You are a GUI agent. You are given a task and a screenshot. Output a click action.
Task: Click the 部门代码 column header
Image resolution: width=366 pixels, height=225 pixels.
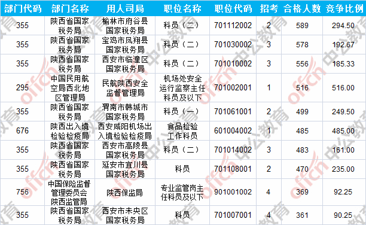[x=23, y=8]
